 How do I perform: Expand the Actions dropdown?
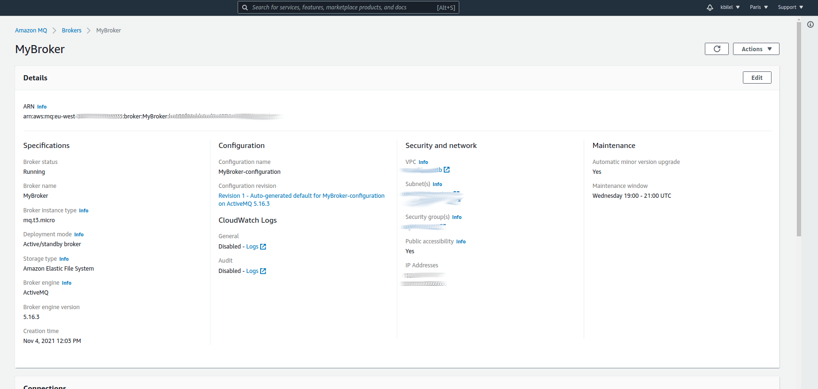(756, 49)
